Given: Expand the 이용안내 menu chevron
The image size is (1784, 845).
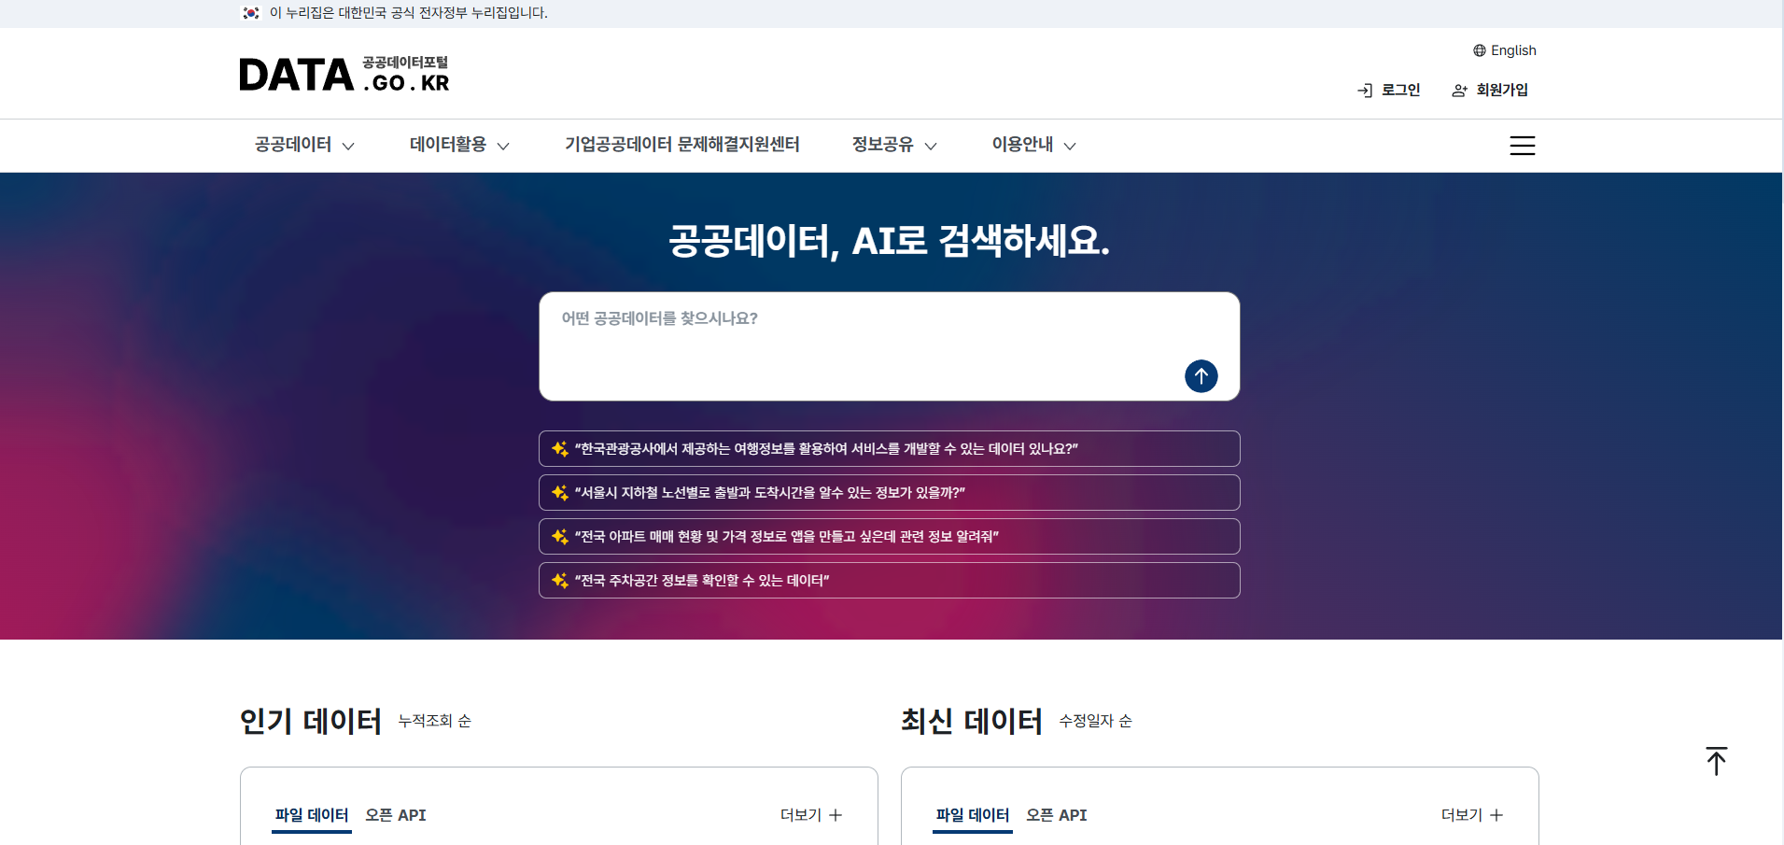Looking at the screenshot, I should (1070, 147).
